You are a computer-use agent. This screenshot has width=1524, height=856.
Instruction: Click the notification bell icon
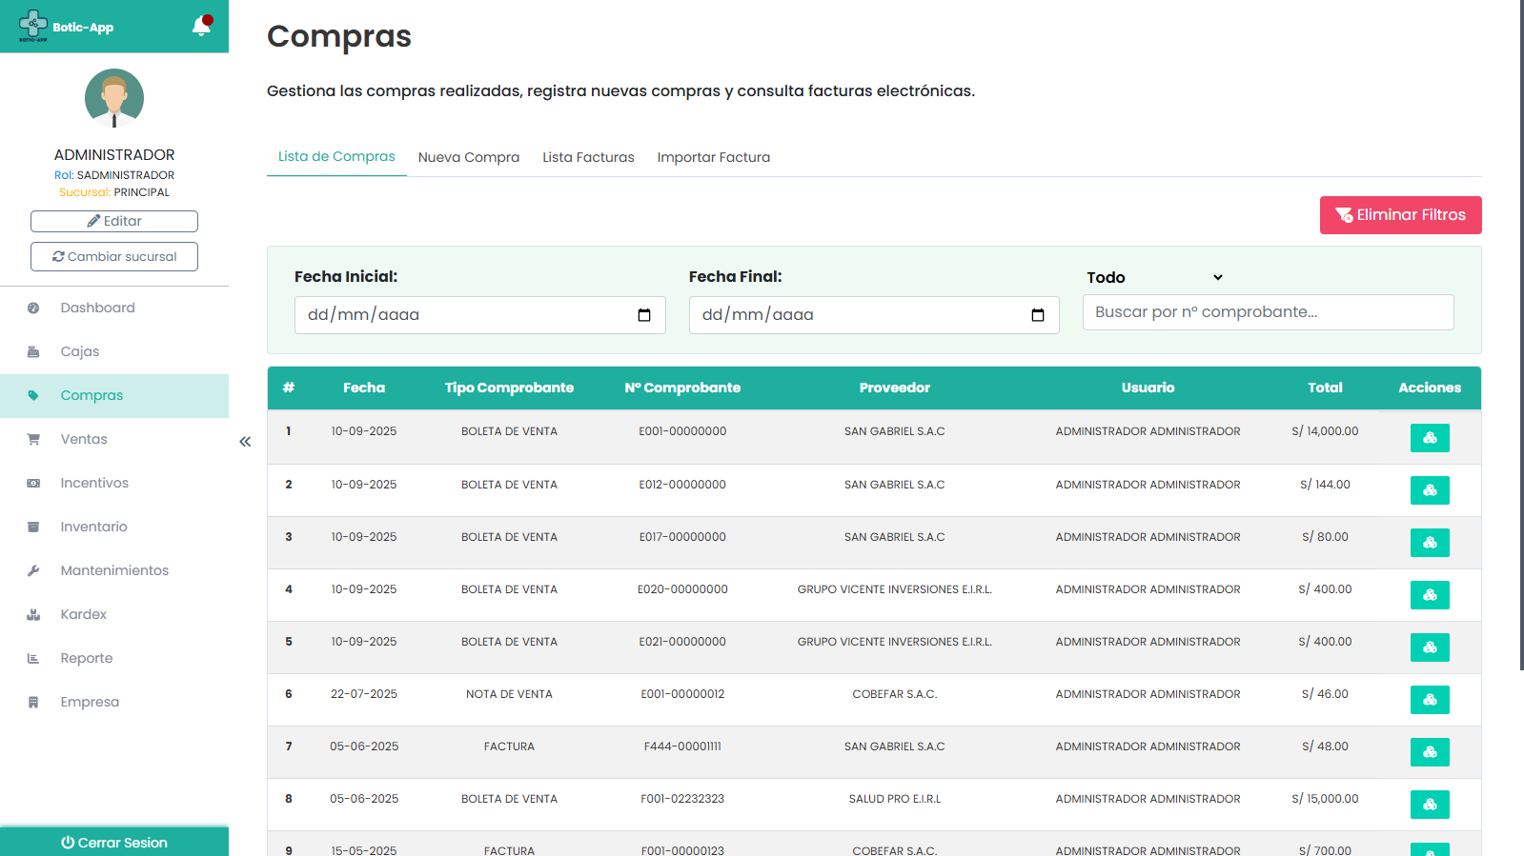point(201,26)
